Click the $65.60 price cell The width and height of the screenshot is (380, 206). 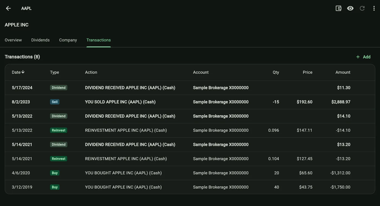point(306,173)
